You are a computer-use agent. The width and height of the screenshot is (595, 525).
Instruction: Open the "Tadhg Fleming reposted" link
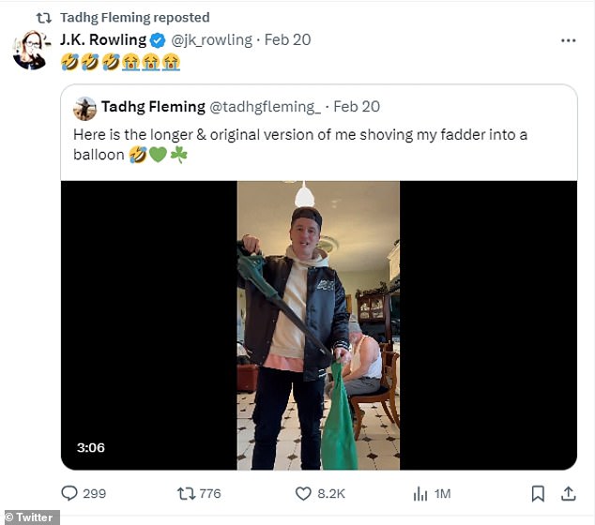[134, 17]
